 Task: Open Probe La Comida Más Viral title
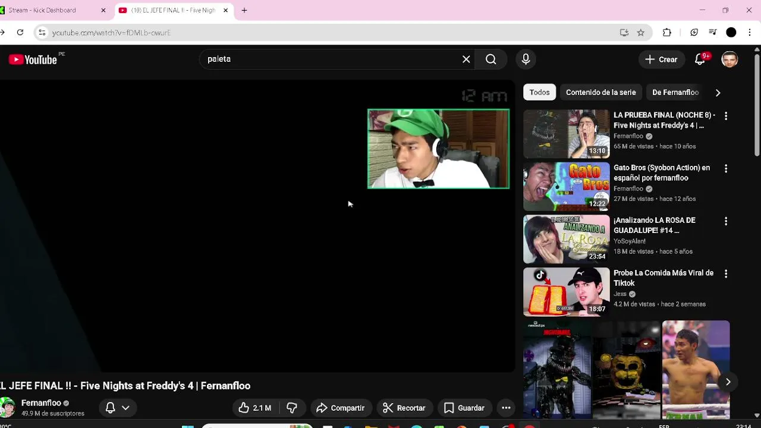(663, 278)
